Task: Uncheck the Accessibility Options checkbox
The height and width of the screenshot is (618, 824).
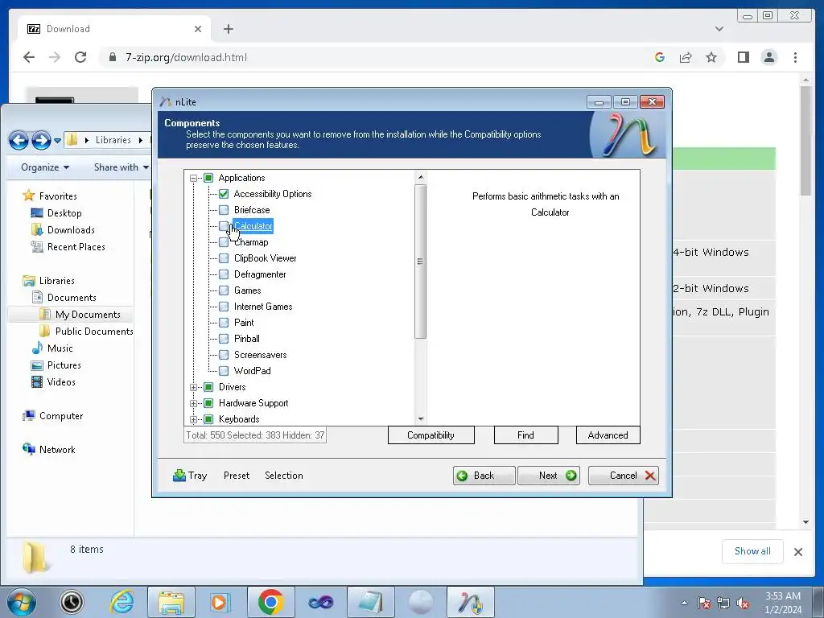Action: [x=224, y=194]
